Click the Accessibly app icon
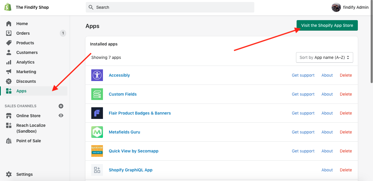373x181 pixels. click(x=97, y=75)
